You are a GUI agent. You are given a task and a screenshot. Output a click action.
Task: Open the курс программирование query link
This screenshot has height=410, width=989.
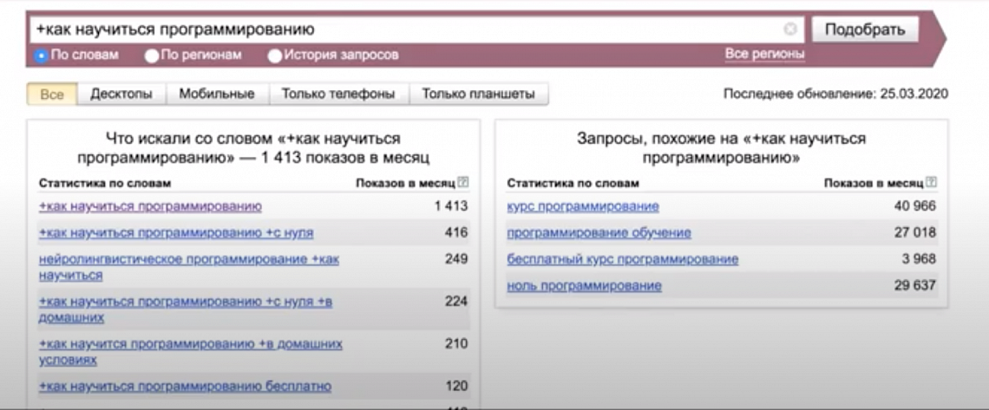(x=583, y=206)
